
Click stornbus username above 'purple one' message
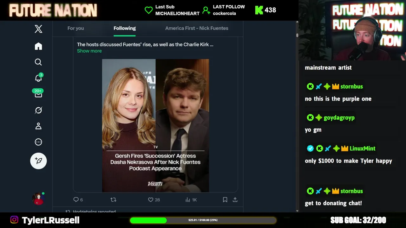tap(351, 86)
